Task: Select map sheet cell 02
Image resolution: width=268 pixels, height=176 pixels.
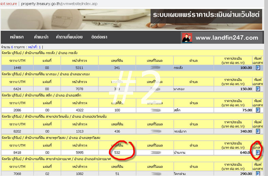Action: 47,173
